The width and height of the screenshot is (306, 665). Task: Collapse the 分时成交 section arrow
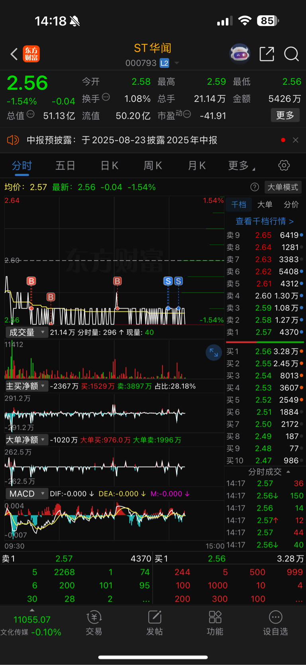click(x=288, y=472)
